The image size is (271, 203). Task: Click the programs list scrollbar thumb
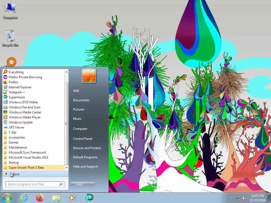coord(66,124)
